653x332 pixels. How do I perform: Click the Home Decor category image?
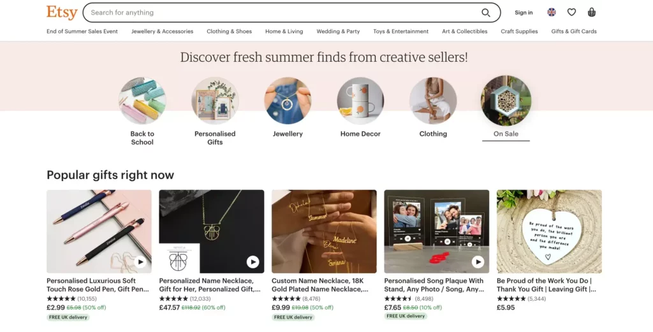tap(360, 101)
